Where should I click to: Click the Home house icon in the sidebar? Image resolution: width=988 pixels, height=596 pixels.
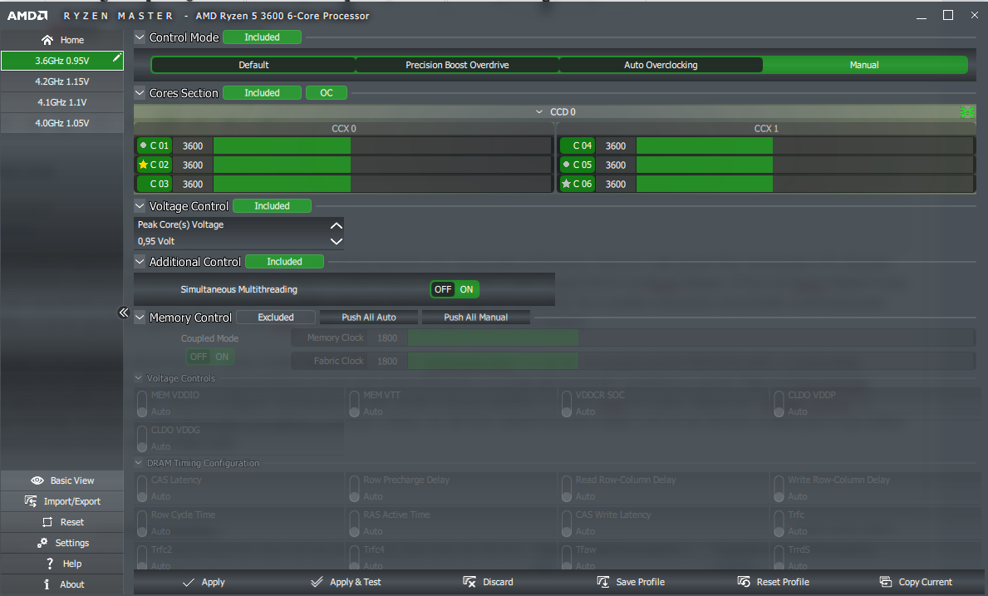(x=47, y=41)
